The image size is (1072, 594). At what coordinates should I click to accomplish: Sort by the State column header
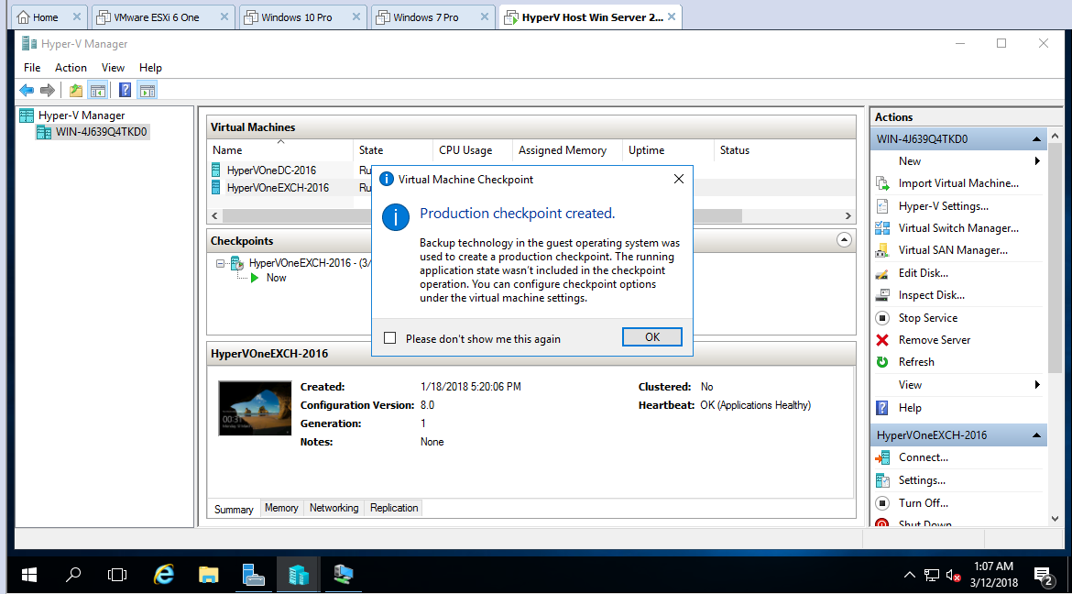pyautogui.click(x=393, y=150)
